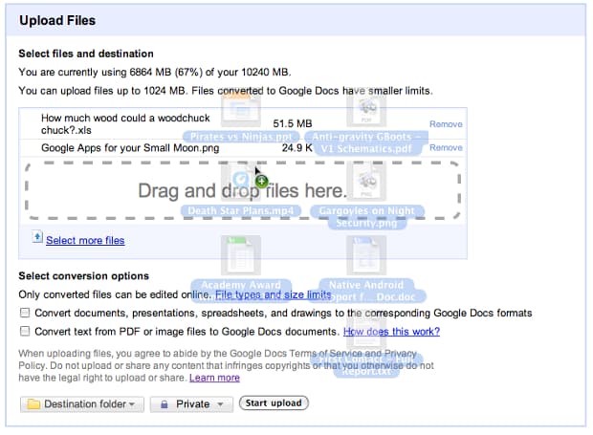
Task: Open Select more files link
Action: click(85, 240)
